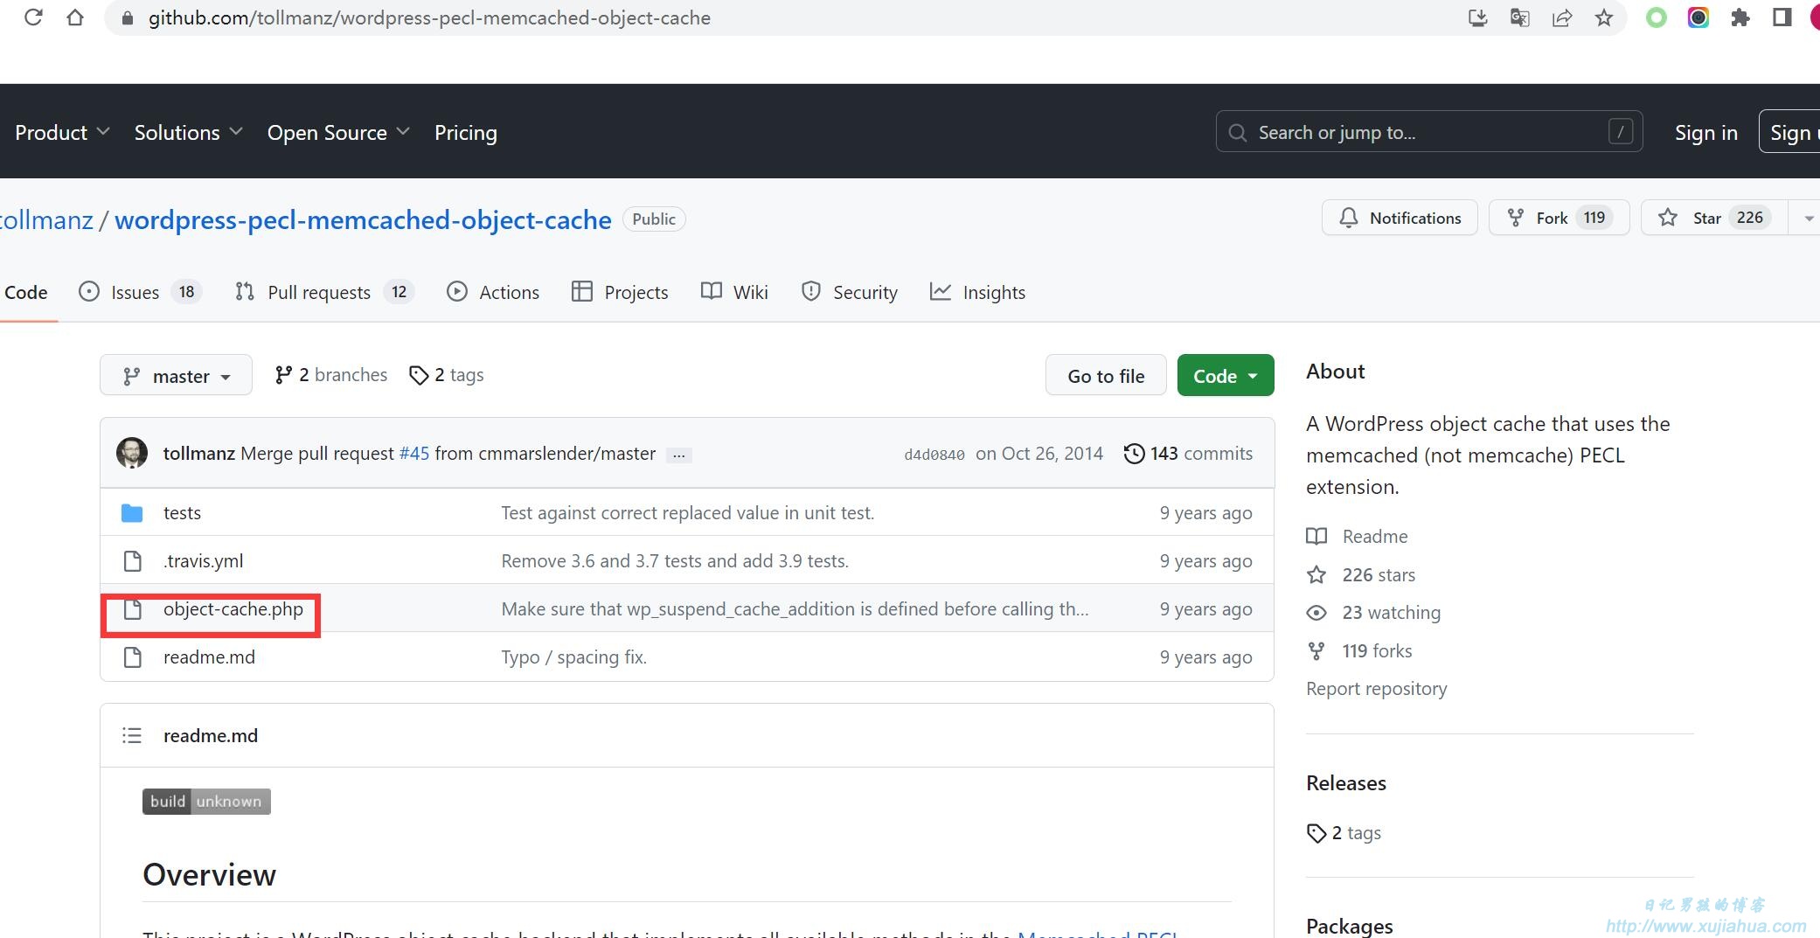Open the repository name link
This screenshot has width=1820, height=938.
tap(363, 219)
